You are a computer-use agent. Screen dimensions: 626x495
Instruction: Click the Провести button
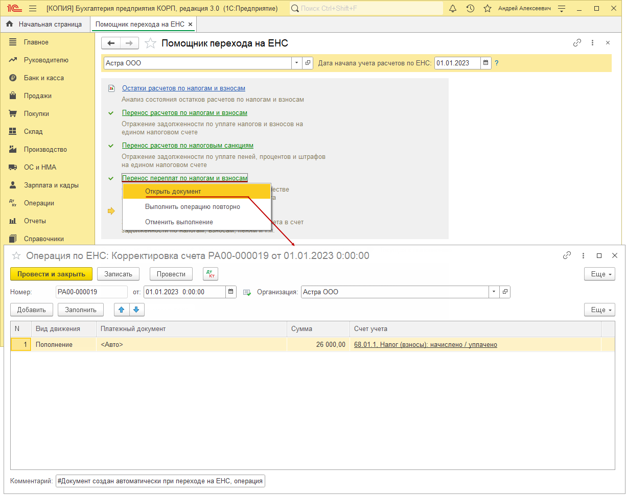171,274
